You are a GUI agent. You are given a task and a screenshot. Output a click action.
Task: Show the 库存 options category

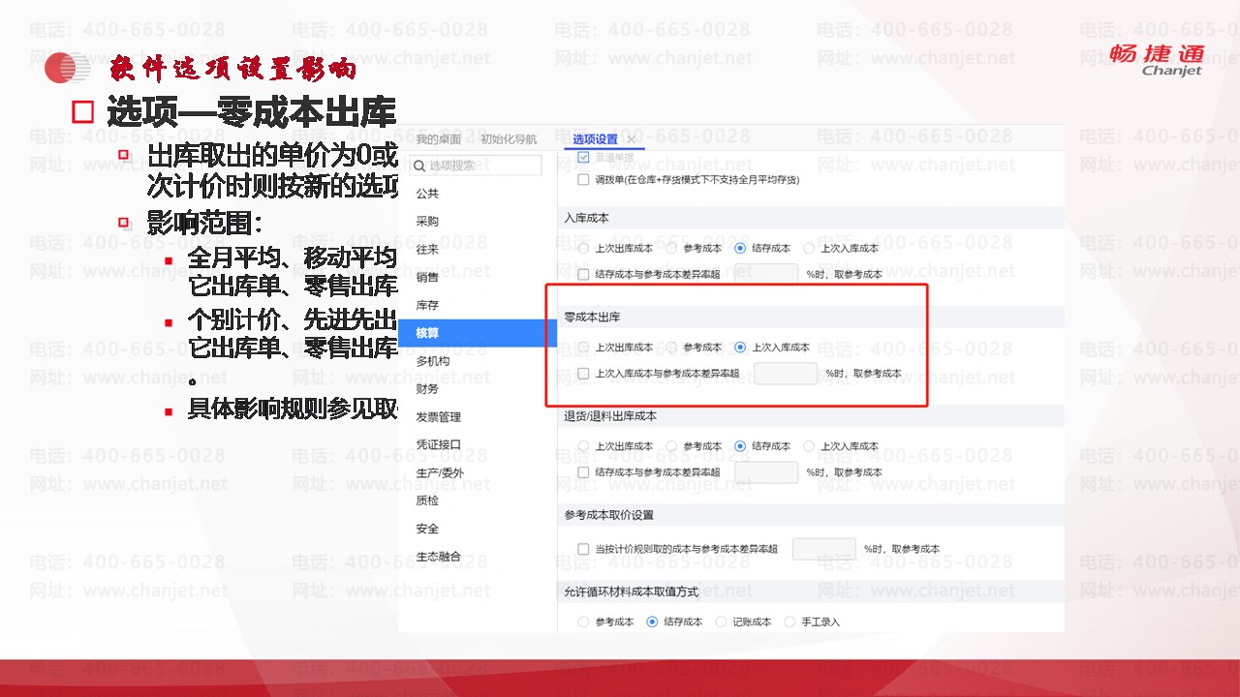click(x=427, y=306)
